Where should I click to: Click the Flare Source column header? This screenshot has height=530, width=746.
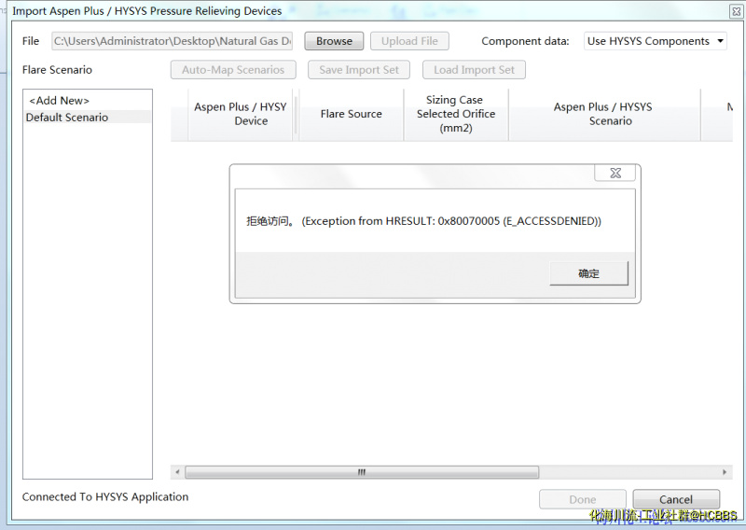coord(352,114)
